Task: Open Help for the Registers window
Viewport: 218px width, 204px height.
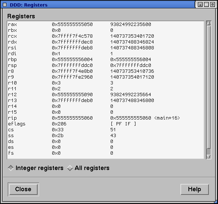Action: coord(195,189)
